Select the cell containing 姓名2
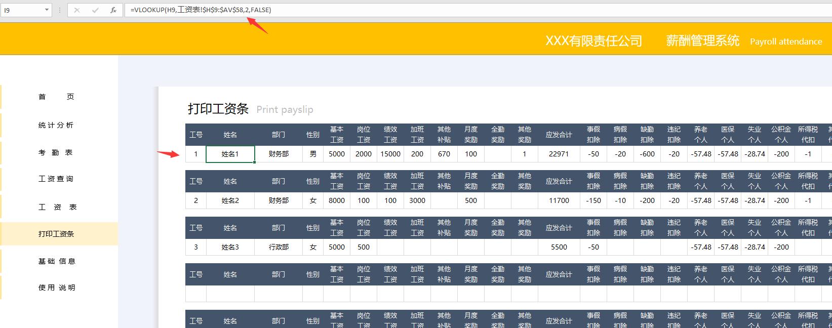This screenshot has width=832, height=328. (x=230, y=200)
